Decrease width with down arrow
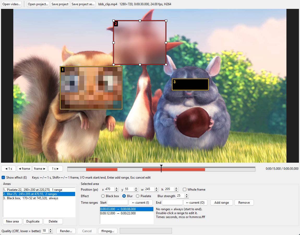The image size is (300, 235). pyautogui.click(x=156, y=191)
